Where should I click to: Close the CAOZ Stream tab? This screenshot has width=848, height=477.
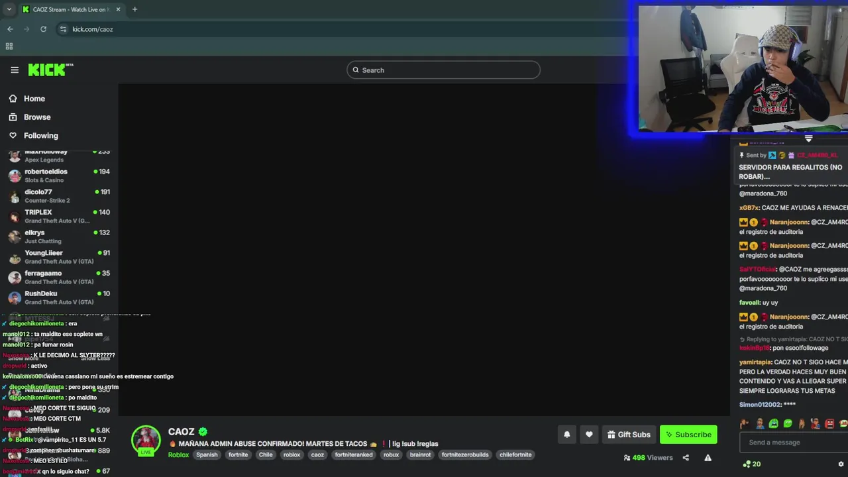click(118, 9)
